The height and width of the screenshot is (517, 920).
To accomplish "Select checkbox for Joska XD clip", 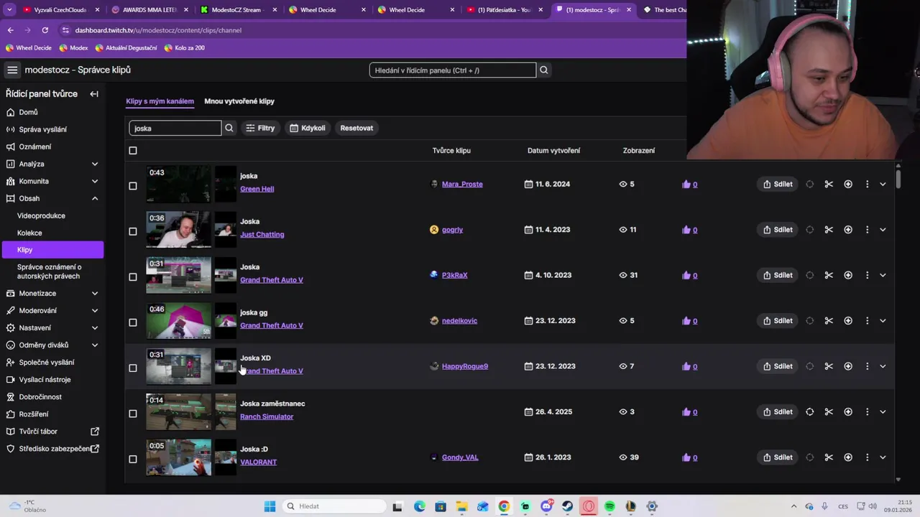I will click(x=132, y=368).
